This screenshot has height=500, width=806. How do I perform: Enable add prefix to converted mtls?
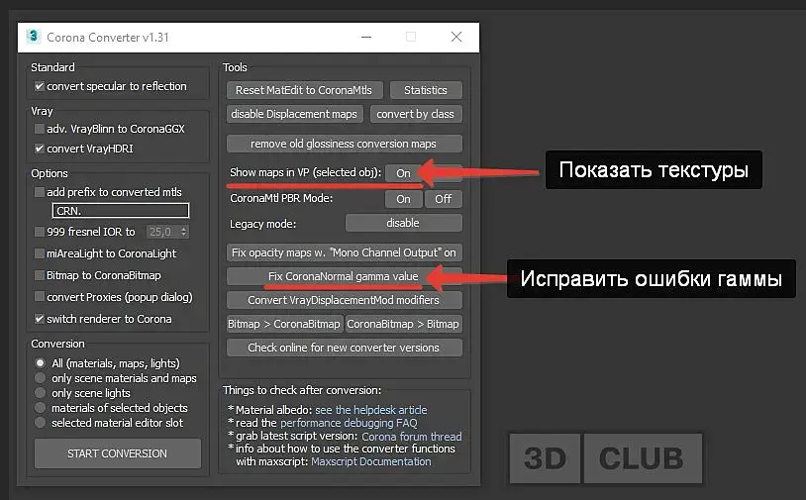[39, 192]
